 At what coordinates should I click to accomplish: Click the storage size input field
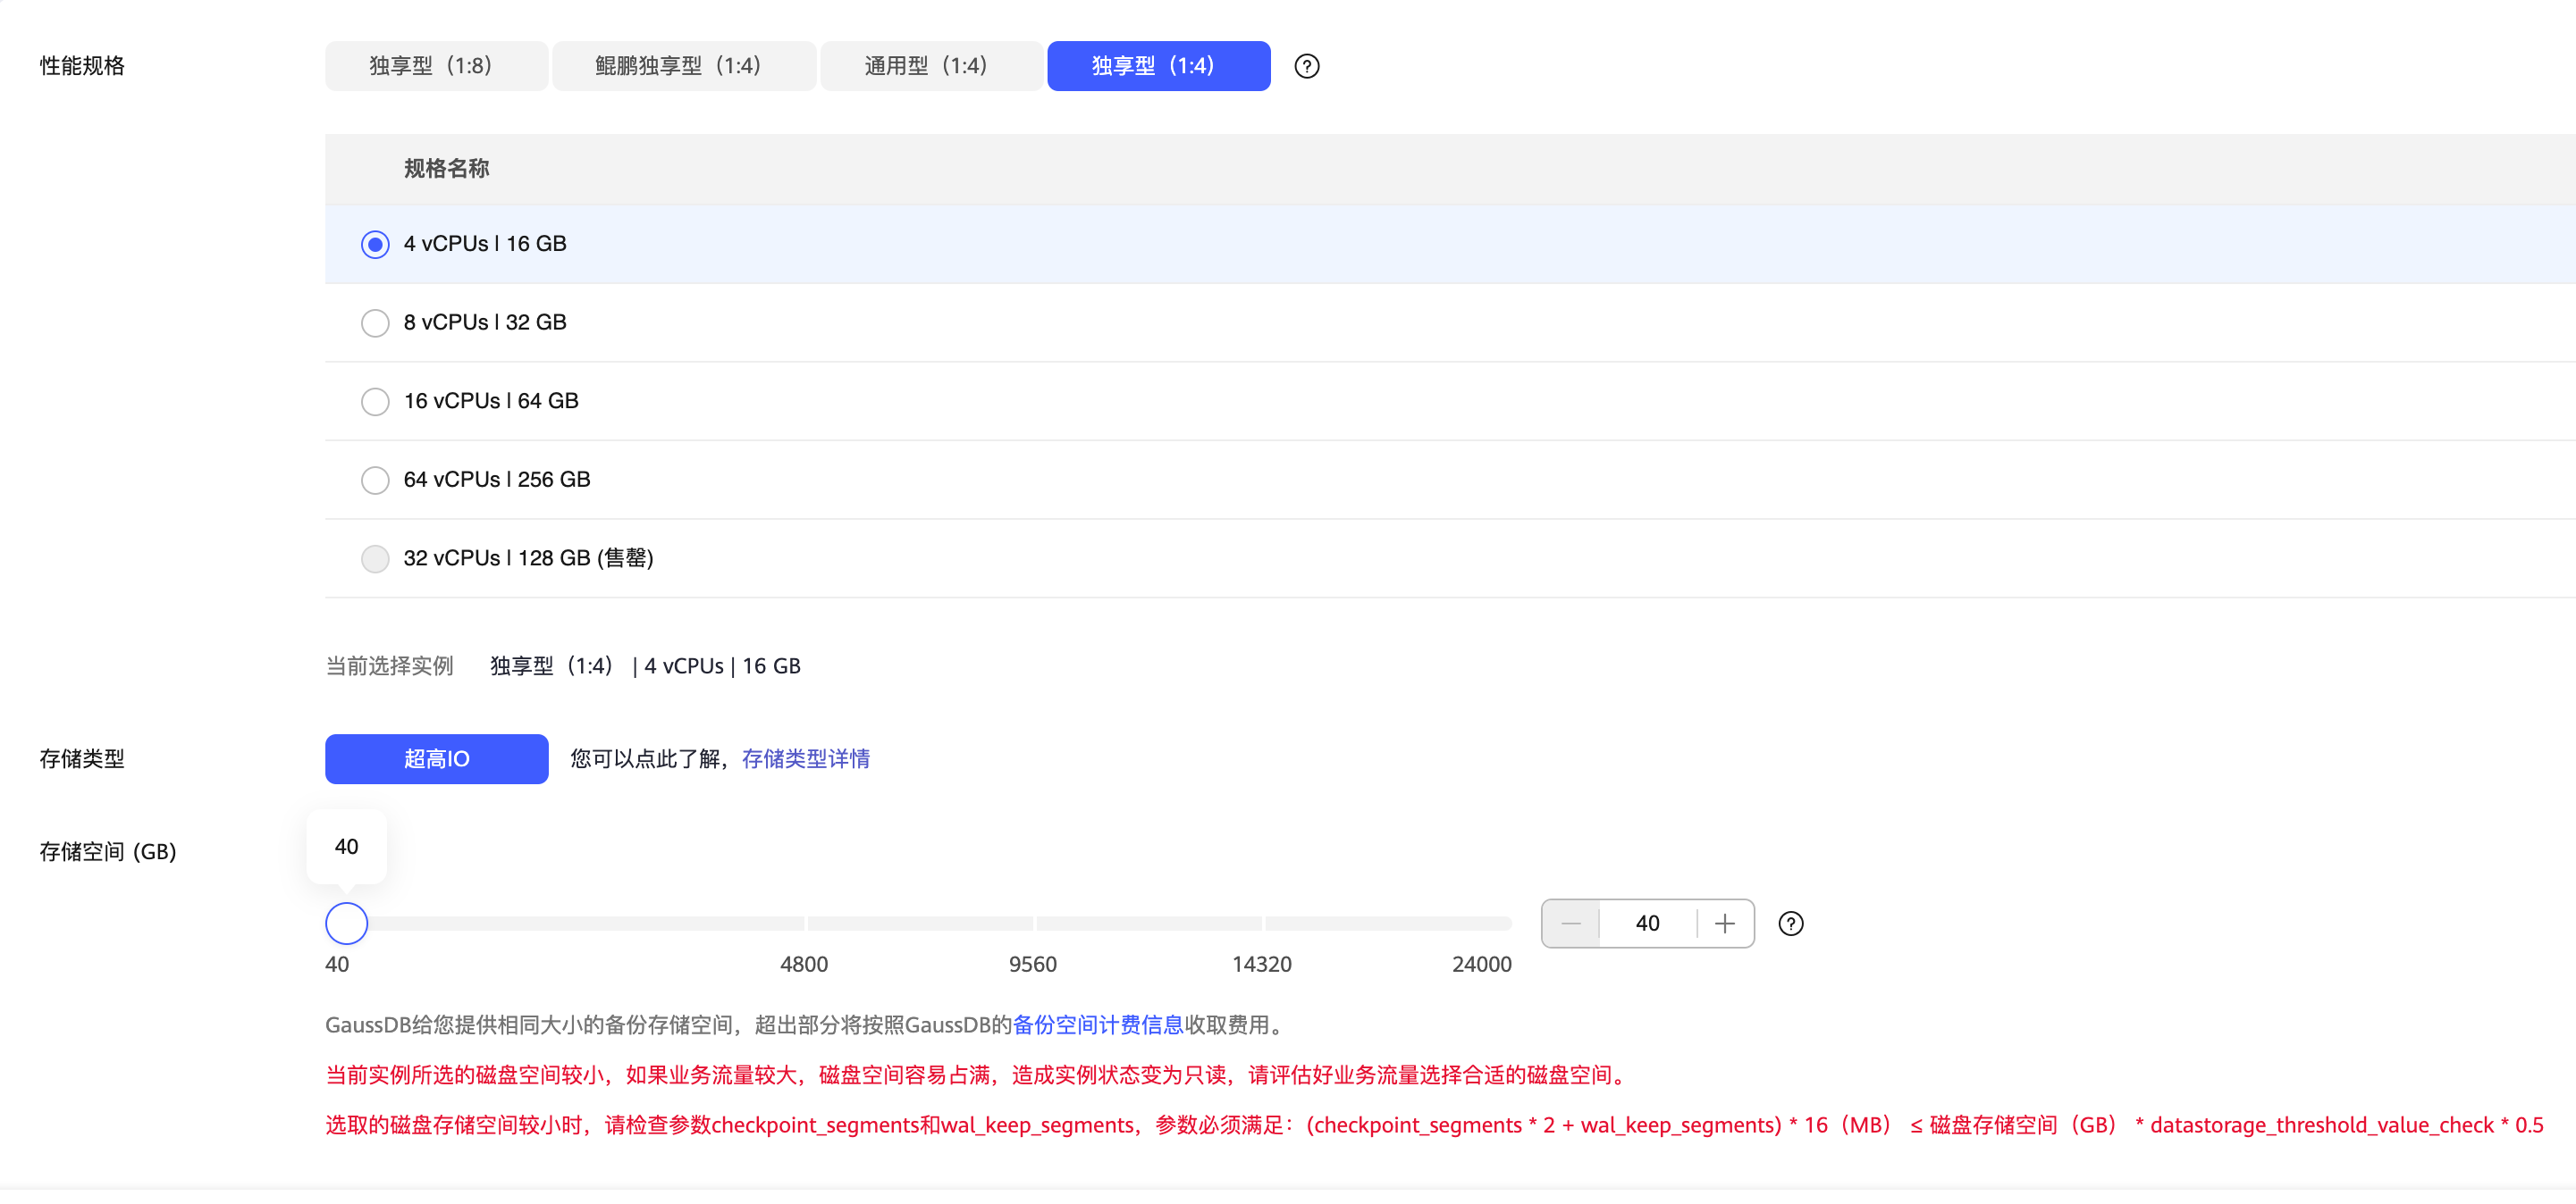click(x=1647, y=924)
